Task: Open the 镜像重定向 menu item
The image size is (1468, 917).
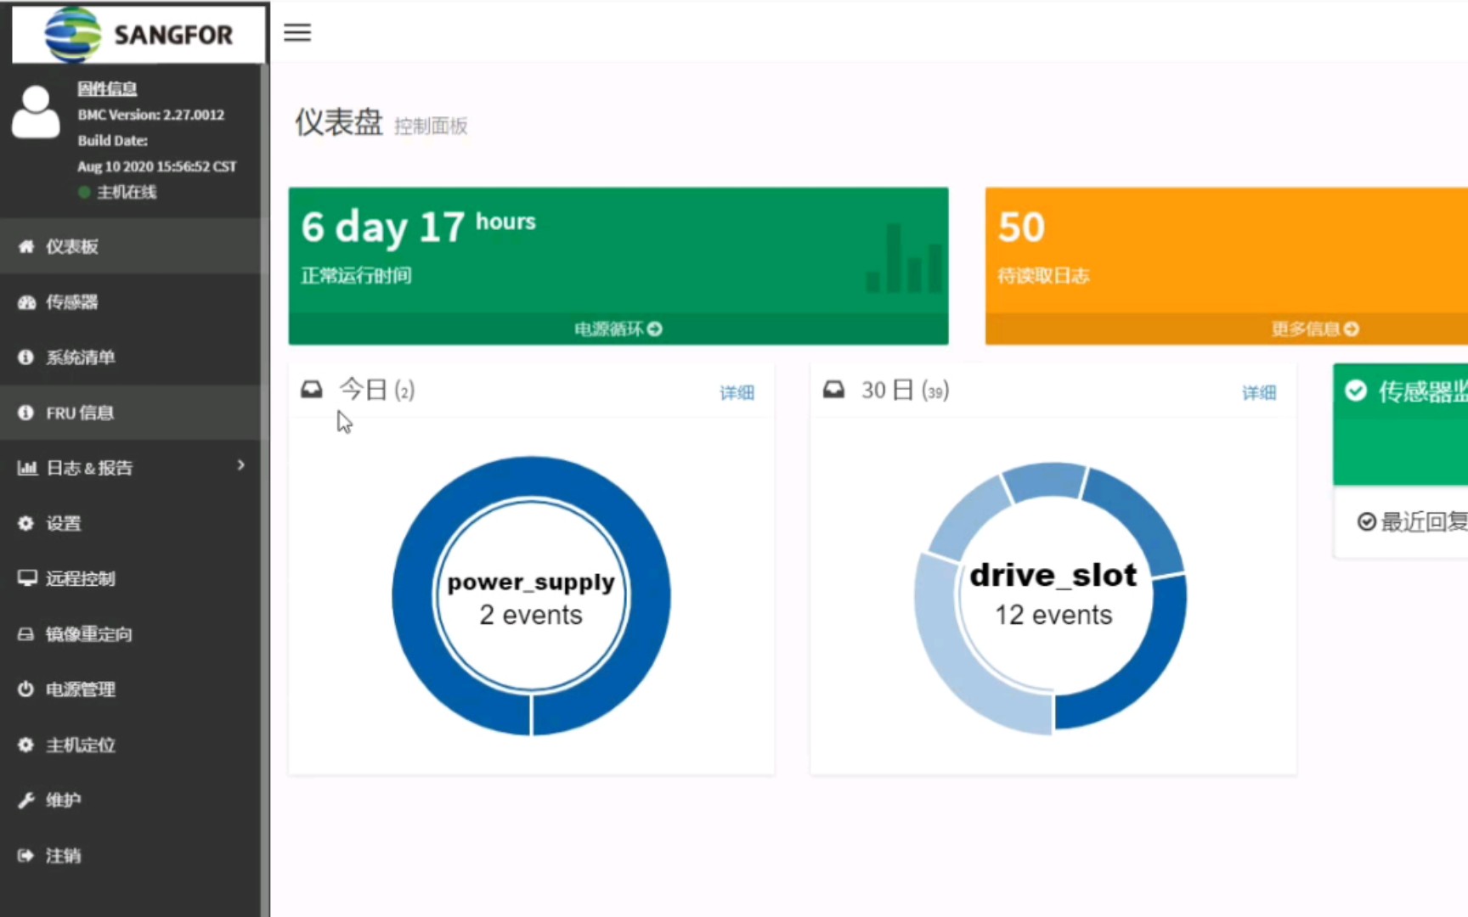Action: pyautogui.click(x=130, y=634)
